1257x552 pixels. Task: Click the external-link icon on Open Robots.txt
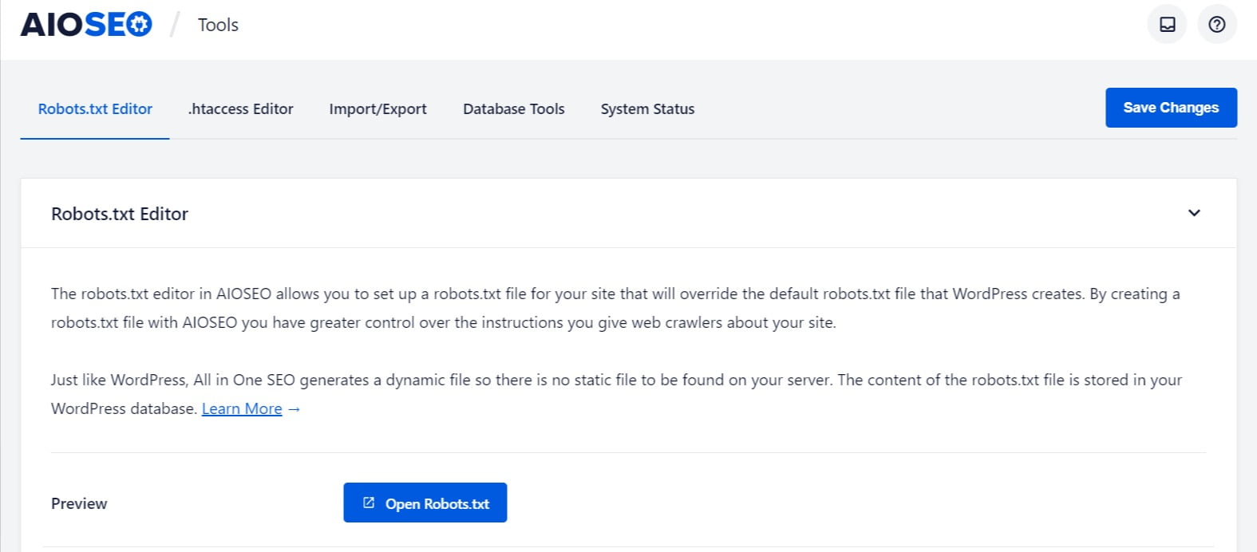[x=369, y=503]
